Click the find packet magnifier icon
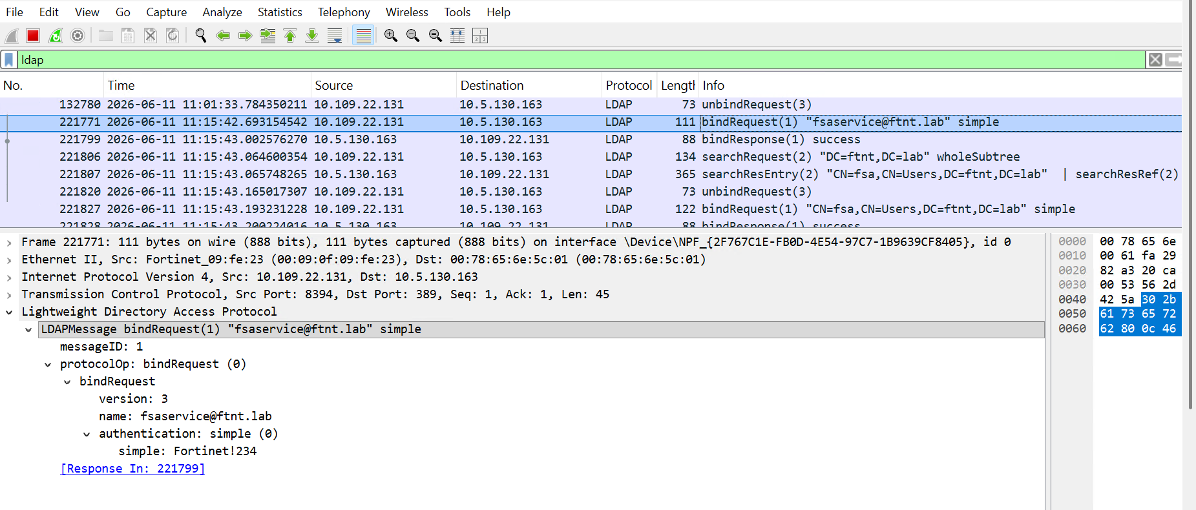Image resolution: width=1196 pixels, height=510 pixels. pyautogui.click(x=200, y=36)
